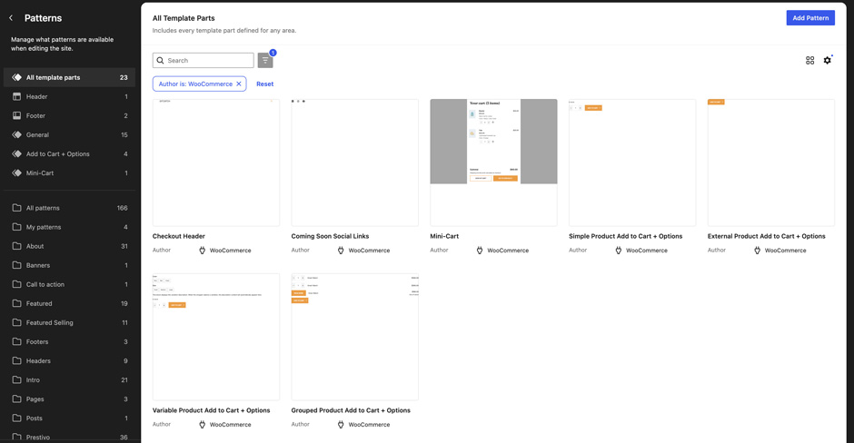Go back using the Patterns back chevron
Image resolution: width=854 pixels, height=443 pixels.
coord(11,18)
